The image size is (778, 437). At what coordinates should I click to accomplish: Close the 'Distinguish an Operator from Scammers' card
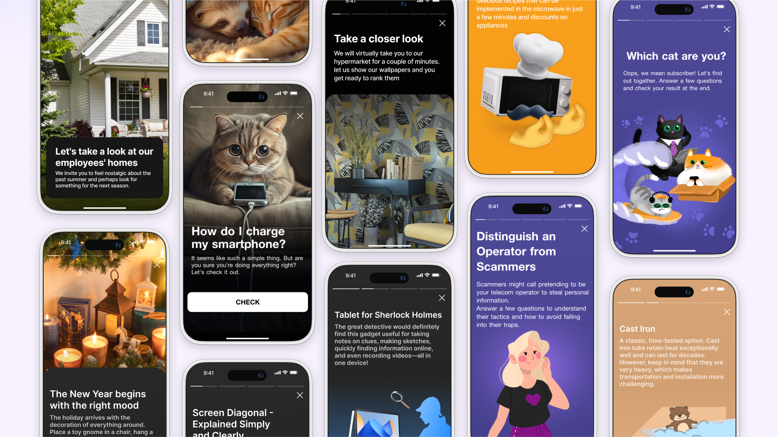coord(584,228)
